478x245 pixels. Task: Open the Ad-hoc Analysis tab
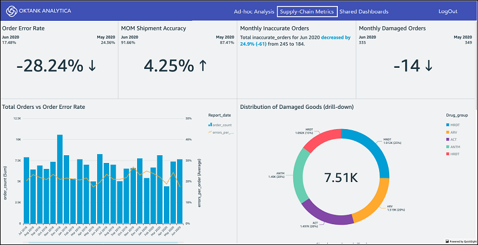pyautogui.click(x=254, y=11)
